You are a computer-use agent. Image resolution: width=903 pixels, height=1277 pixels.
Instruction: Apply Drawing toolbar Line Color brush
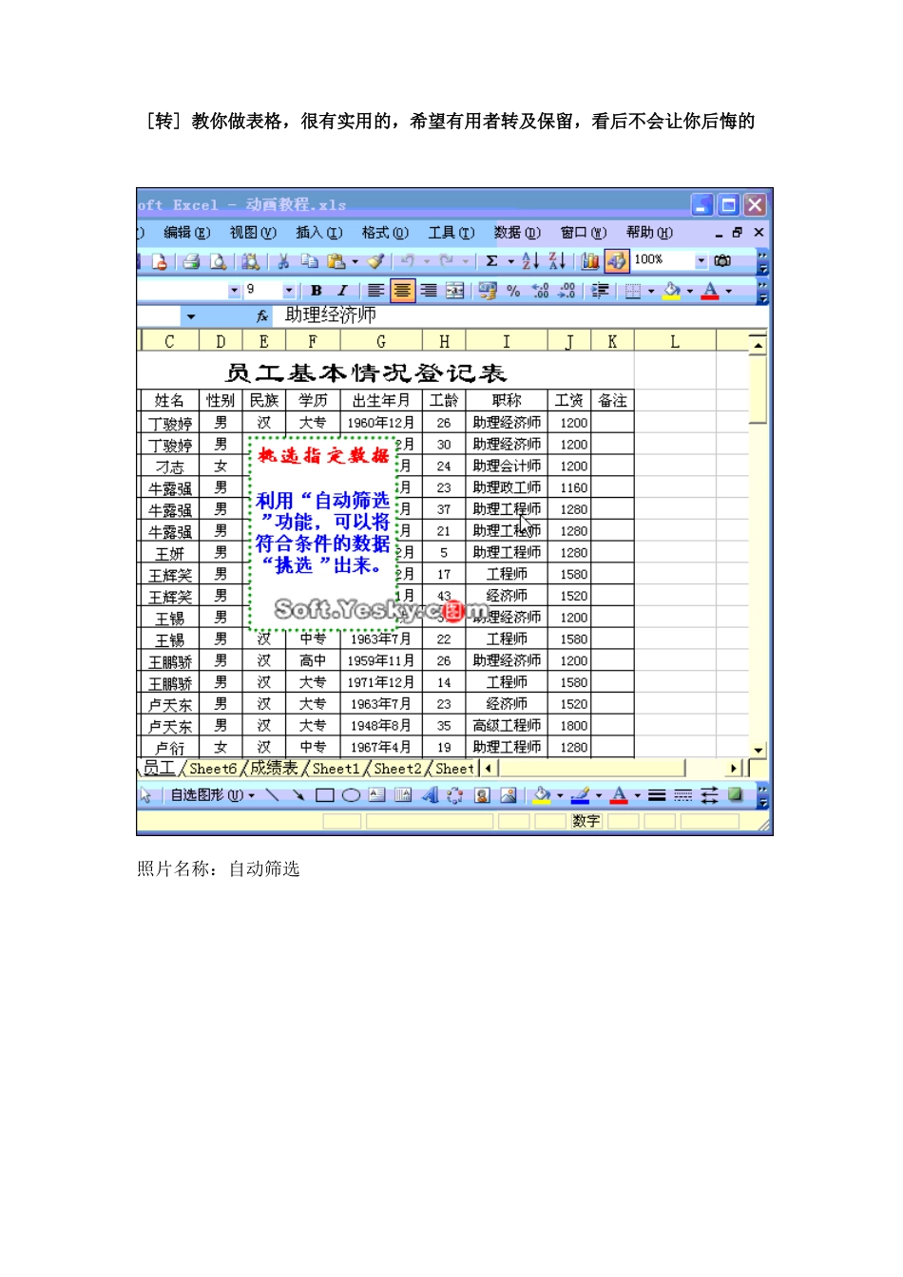(580, 795)
